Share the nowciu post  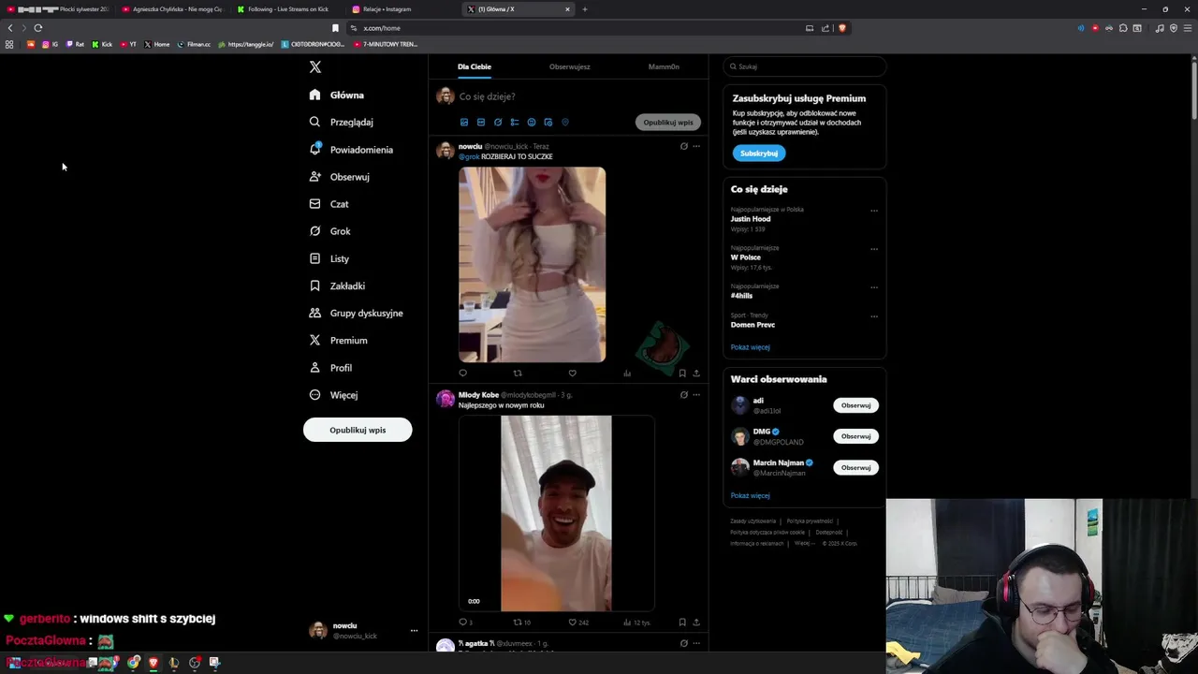pyautogui.click(x=696, y=374)
